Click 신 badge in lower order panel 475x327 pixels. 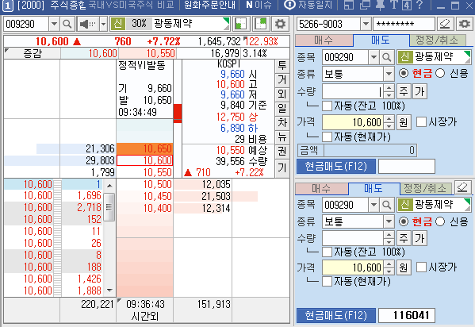[405, 205]
